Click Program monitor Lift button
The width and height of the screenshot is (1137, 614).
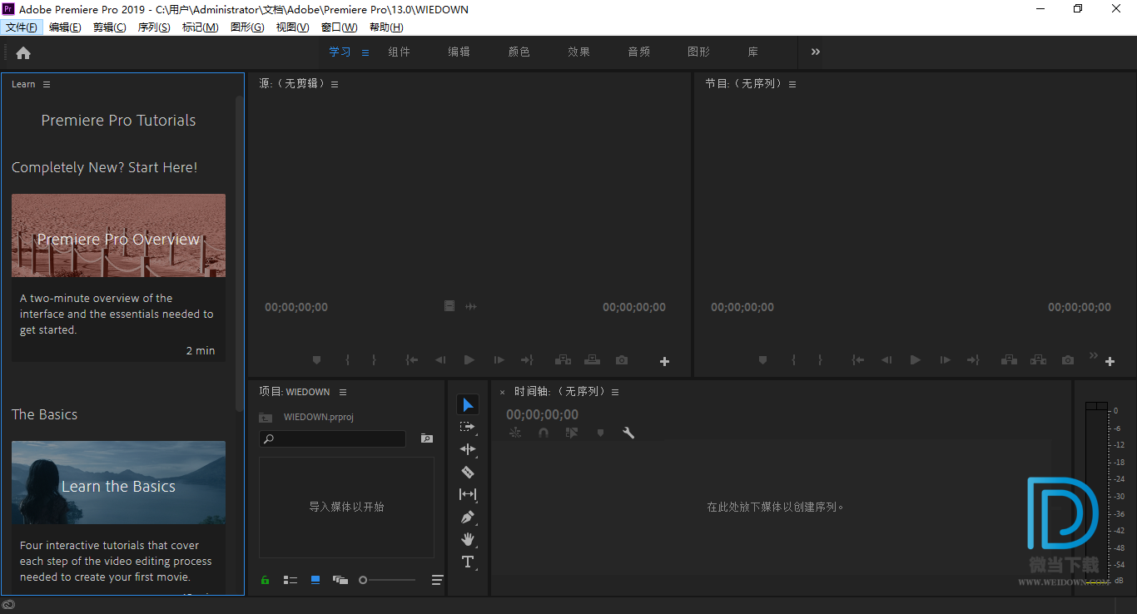coord(1009,360)
